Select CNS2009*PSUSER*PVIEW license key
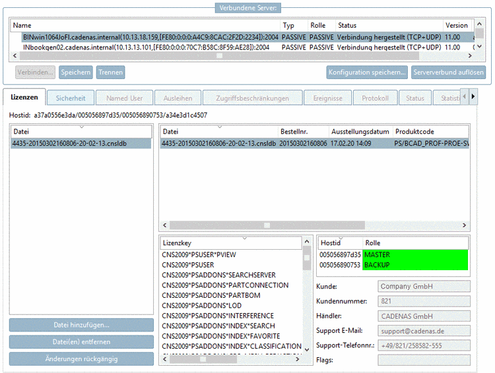Viewport: 495px width, 373px height. coord(231,255)
